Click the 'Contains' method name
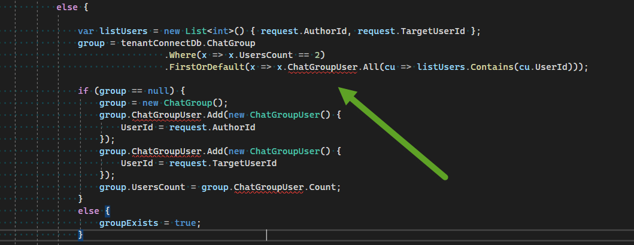Image resolution: width=634 pixels, height=245 pixels. click(x=492, y=67)
